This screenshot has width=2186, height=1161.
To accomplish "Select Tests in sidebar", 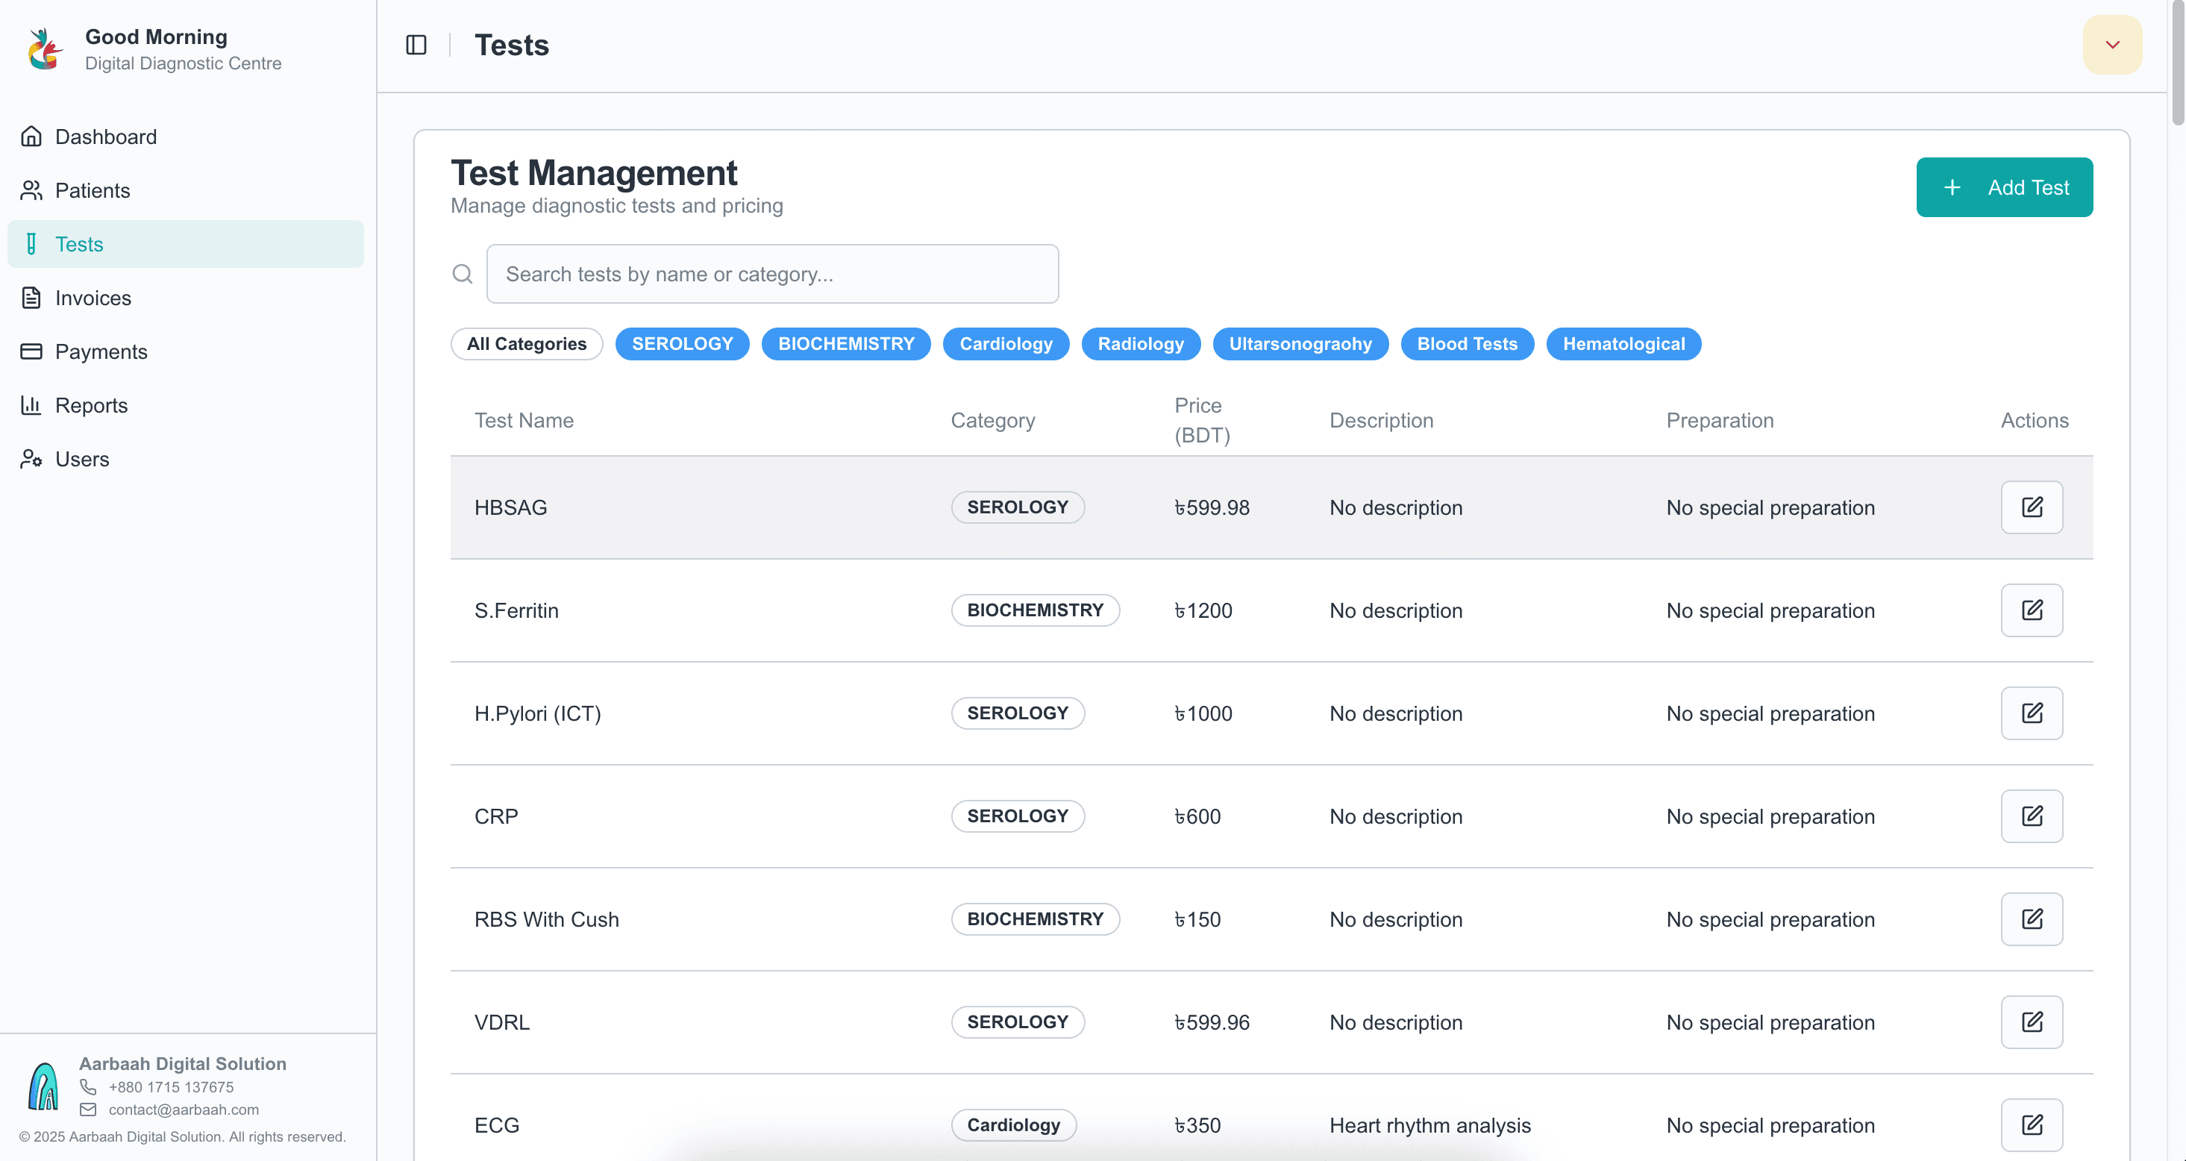I will 185,245.
